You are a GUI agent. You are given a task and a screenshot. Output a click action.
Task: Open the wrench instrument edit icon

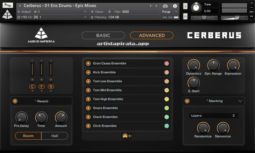coord(8,5)
